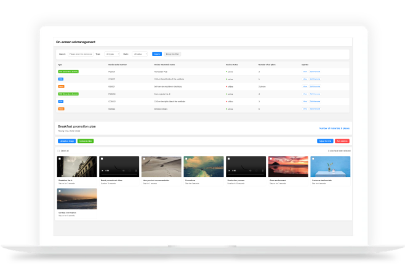Select the Contact information image checkbox
This screenshot has width=405, height=273.
coord(60,192)
